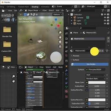Switch perspective/orthographic with the grid gizmo
Viewport: 111px width, 111px height.
click(60, 47)
